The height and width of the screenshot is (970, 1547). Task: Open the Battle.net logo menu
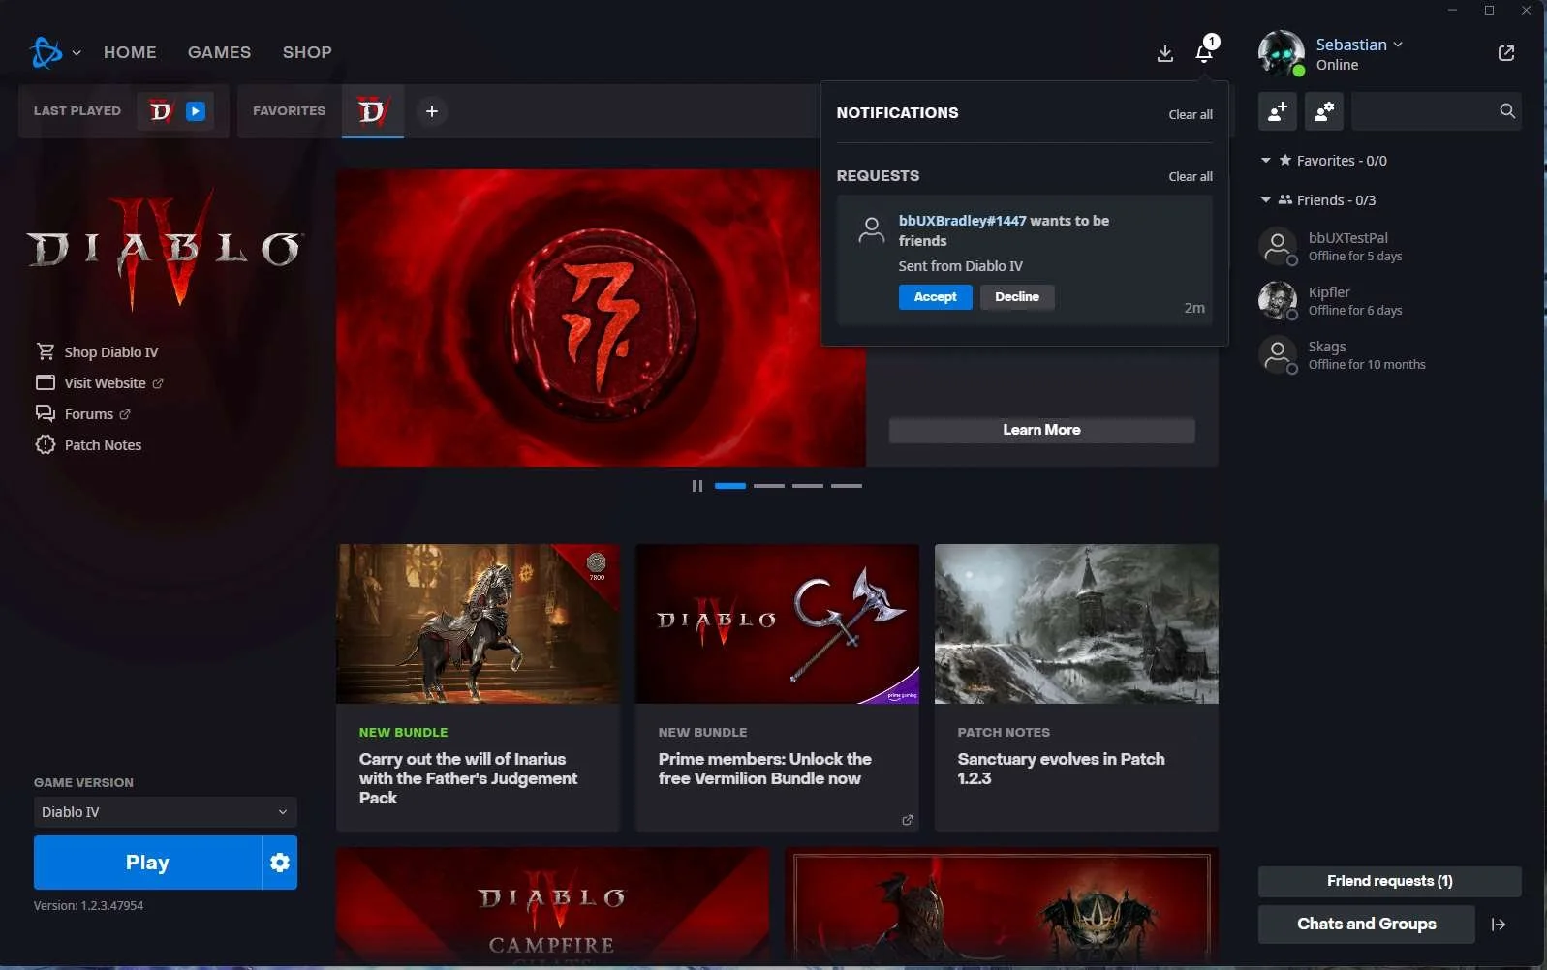pos(46,52)
